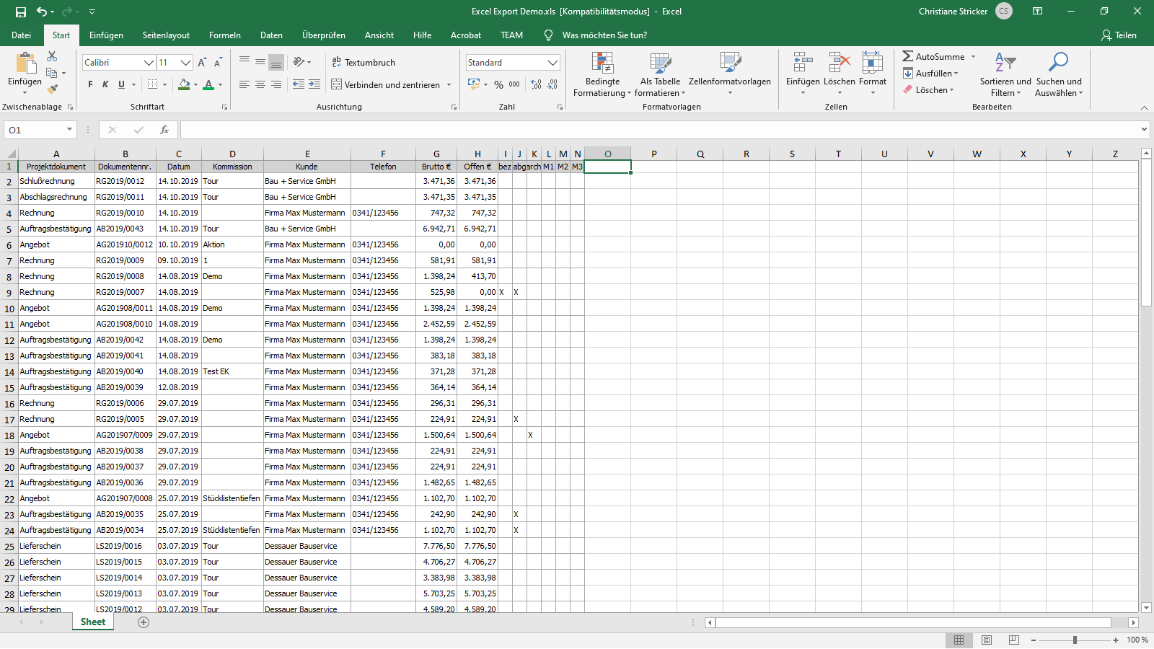Viewport: 1154px width, 649px height.
Task: Click the Undo arrow icon
Action: 42,12
